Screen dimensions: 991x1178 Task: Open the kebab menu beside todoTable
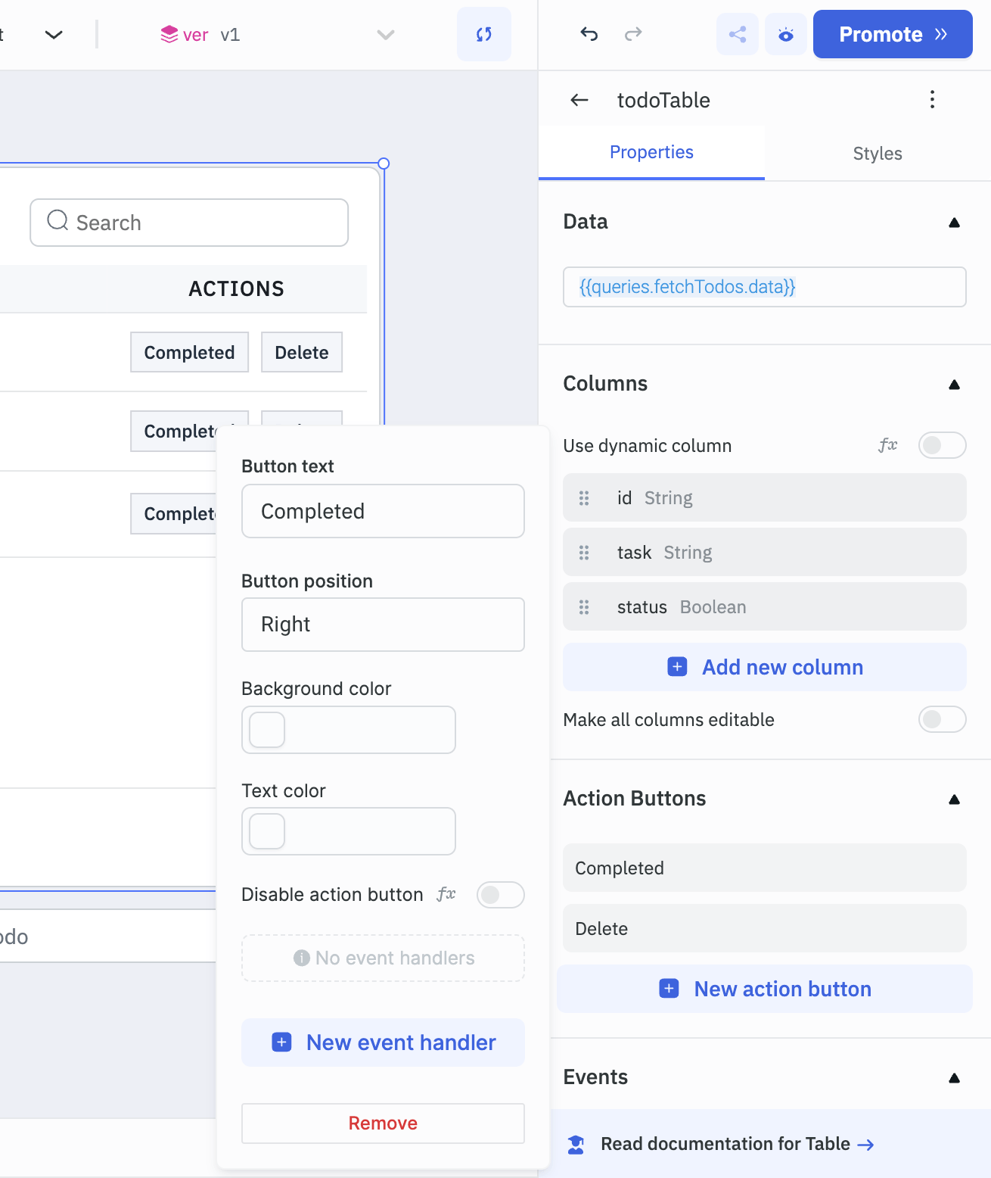click(x=931, y=99)
